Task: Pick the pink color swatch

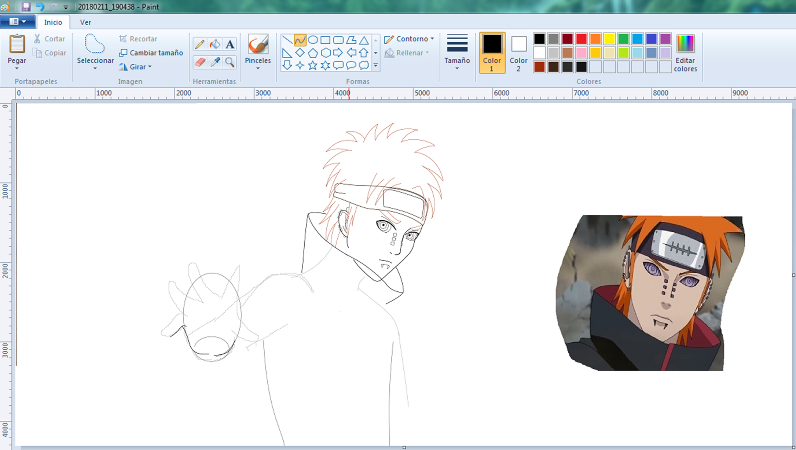Action: pyautogui.click(x=581, y=53)
